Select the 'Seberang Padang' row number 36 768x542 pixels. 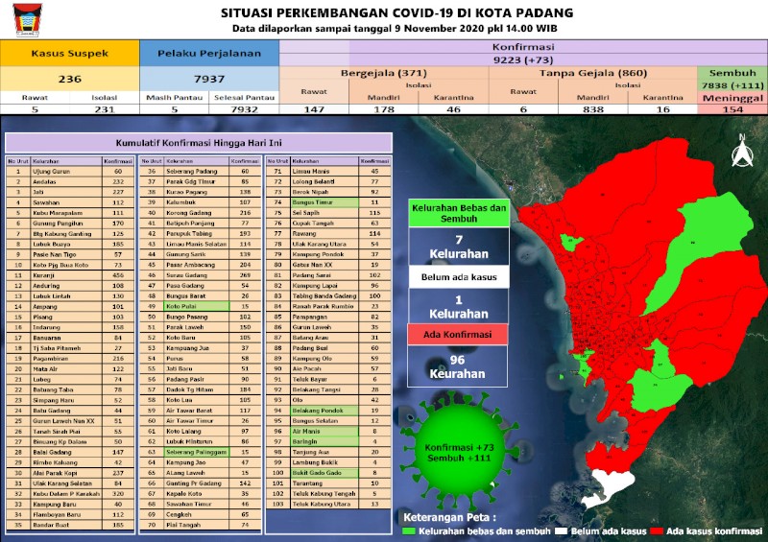[201, 172]
